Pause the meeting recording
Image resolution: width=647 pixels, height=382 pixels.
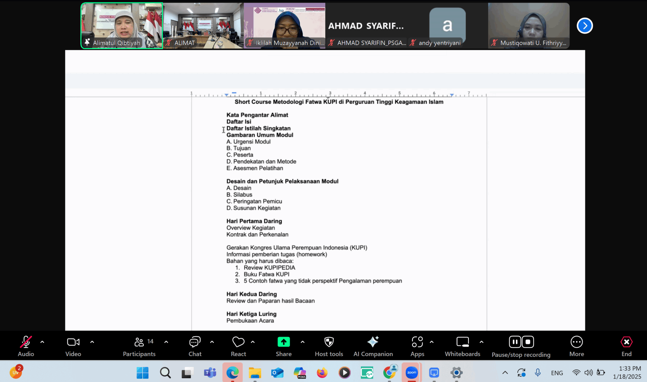[515, 342]
